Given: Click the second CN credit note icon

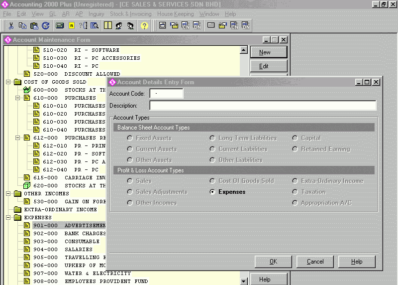Looking at the screenshot, I should pos(234,26).
